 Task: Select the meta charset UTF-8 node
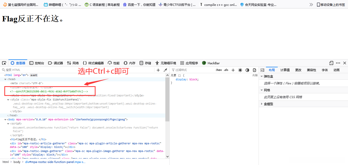point(27,83)
